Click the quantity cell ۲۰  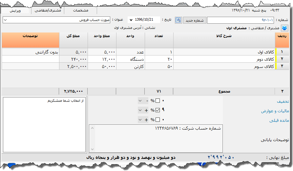(x=159, y=59)
